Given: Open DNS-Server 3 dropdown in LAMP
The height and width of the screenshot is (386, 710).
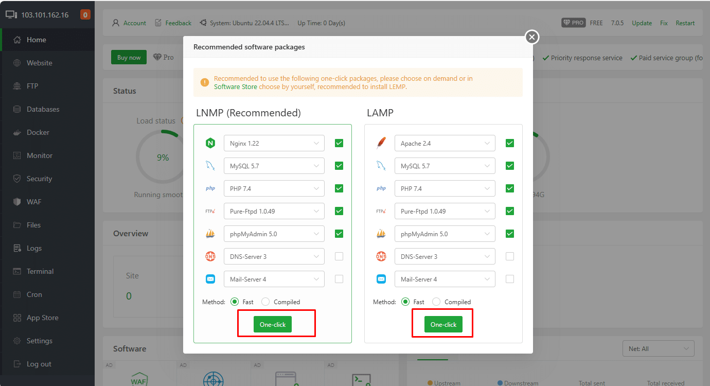Looking at the screenshot, I should [x=445, y=256].
